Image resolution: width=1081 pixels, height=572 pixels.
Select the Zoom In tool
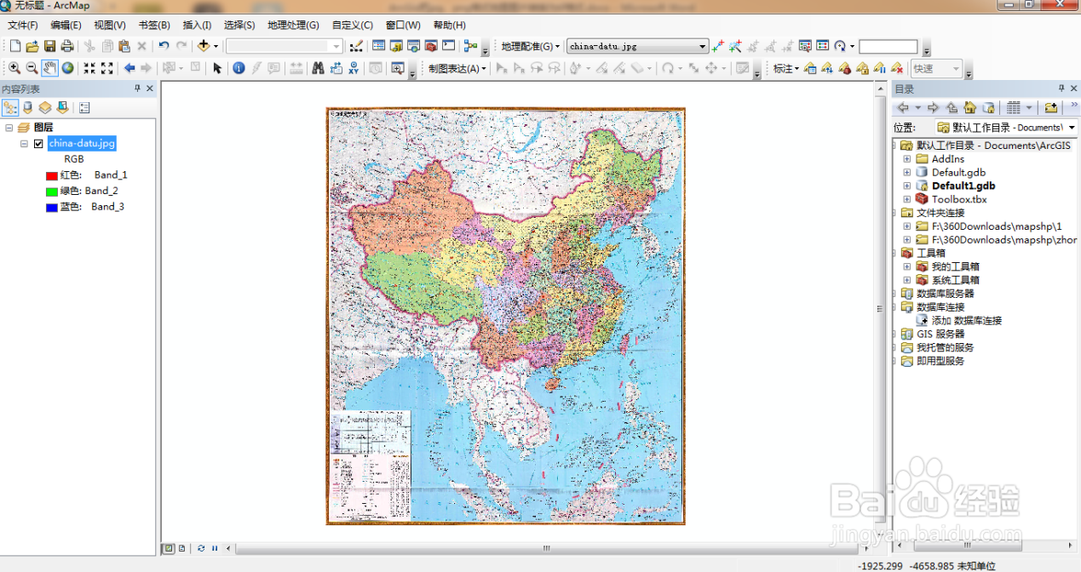[14, 68]
